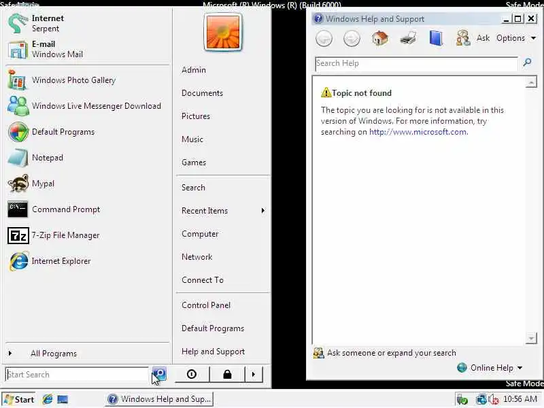Open Music from Start menu
544x408 pixels.
click(192, 139)
